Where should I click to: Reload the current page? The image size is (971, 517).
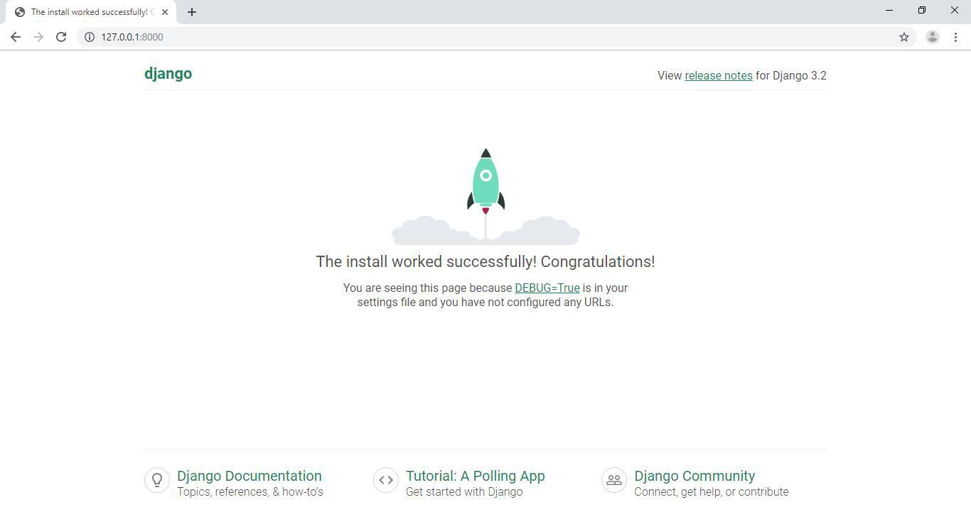(x=61, y=37)
